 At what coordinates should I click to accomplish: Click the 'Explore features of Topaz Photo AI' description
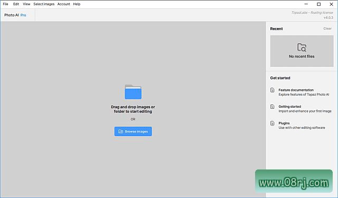click(x=304, y=95)
